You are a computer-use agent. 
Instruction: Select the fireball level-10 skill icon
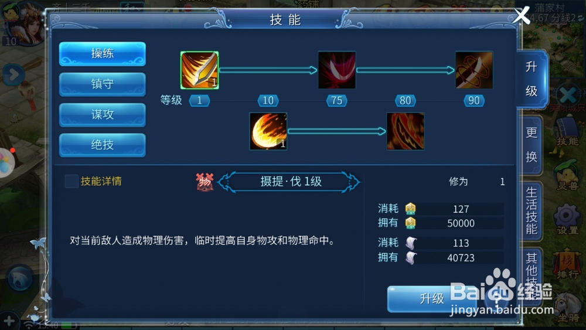click(268, 131)
